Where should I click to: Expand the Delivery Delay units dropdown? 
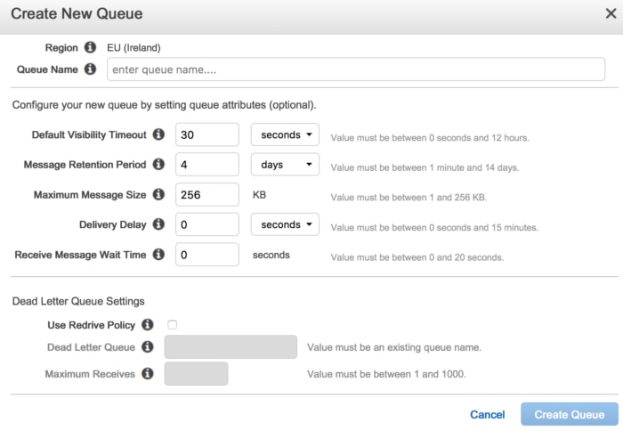[x=285, y=224]
